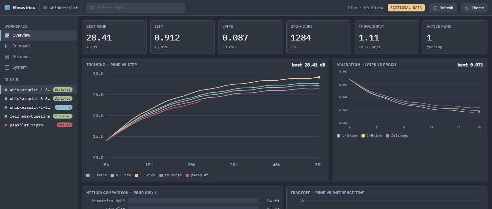Open the System page
Image resolution: width=492 pixels, height=209 pixels.
pos(39,67)
